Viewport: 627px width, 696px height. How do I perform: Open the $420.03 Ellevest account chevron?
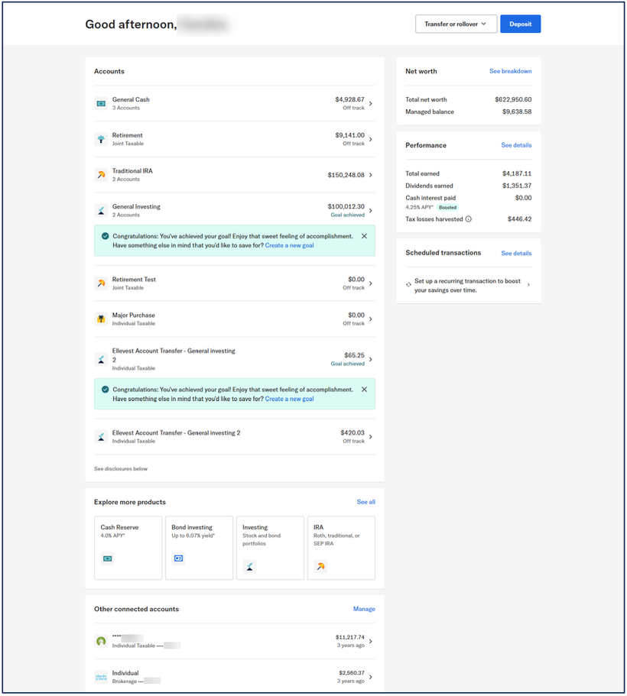click(371, 437)
